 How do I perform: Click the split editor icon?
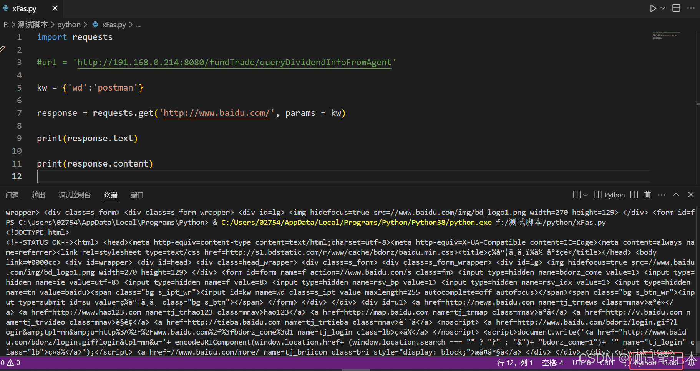click(676, 8)
